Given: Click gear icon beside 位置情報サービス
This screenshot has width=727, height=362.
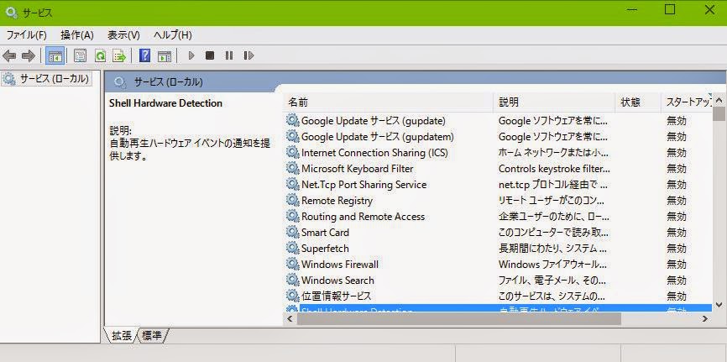Looking at the screenshot, I should [x=292, y=296].
